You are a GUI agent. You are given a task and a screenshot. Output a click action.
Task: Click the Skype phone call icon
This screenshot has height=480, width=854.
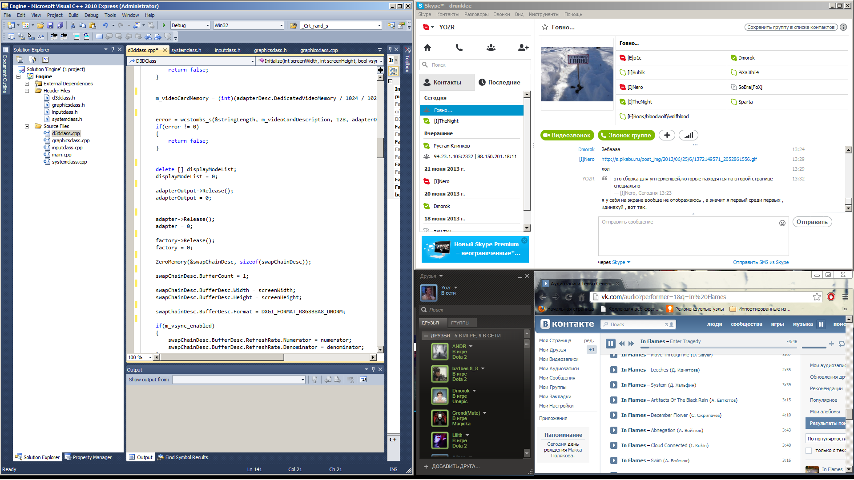[x=459, y=48]
